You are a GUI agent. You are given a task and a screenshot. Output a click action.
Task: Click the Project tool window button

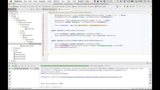(12, 9)
